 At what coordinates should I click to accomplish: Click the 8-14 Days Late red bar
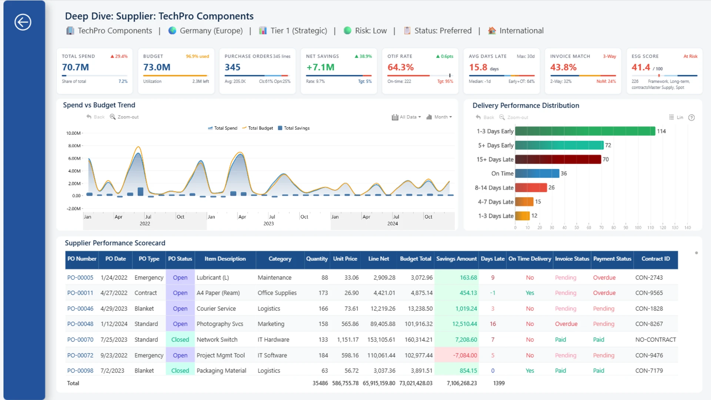coord(531,187)
